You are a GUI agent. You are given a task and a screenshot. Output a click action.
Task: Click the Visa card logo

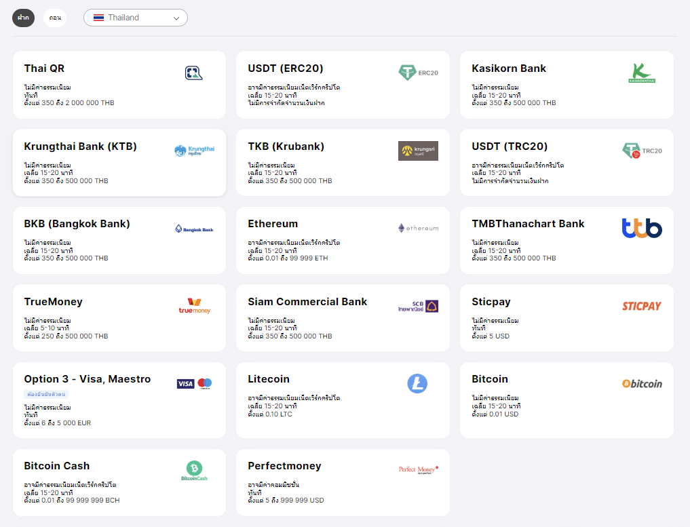185,384
